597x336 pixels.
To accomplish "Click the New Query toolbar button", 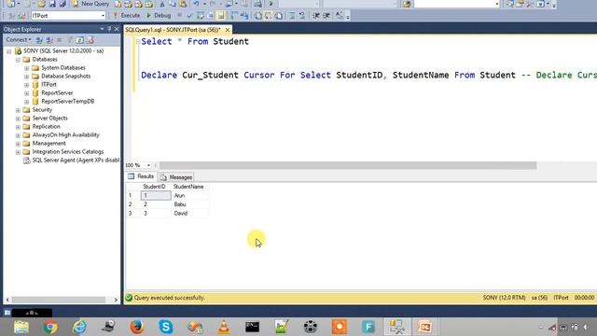I will coord(90,4).
